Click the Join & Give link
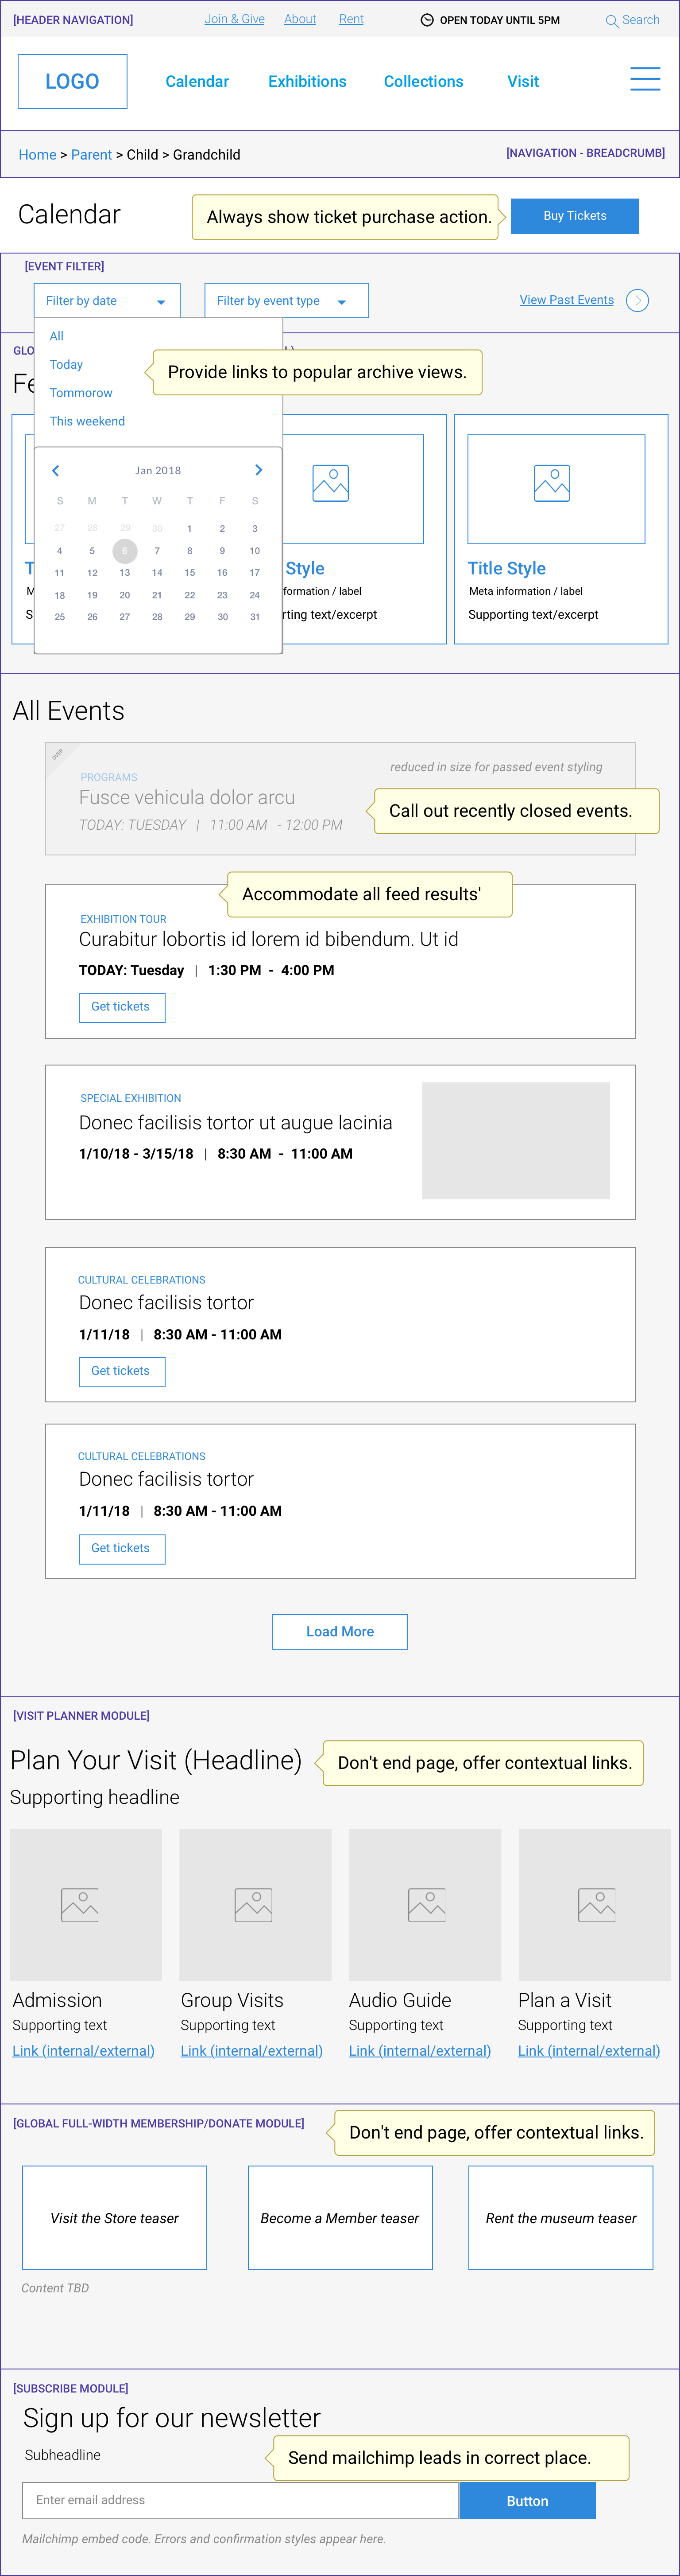680x2576 pixels. coord(235,19)
